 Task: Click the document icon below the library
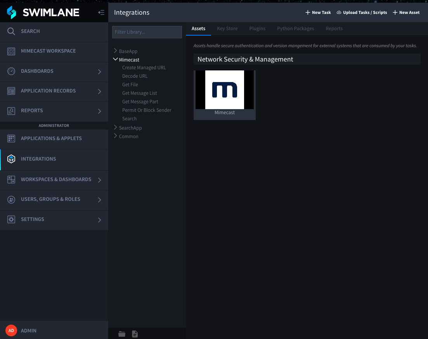point(135,334)
